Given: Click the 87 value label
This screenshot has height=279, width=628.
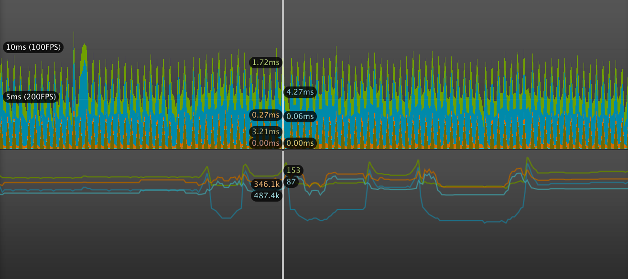Looking at the screenshot, I should click(x=291, y=182).
